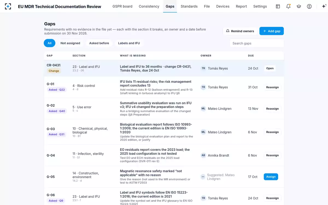Click Asked · Q9 tag
This screenshot has height=205, width=328.
56,201
